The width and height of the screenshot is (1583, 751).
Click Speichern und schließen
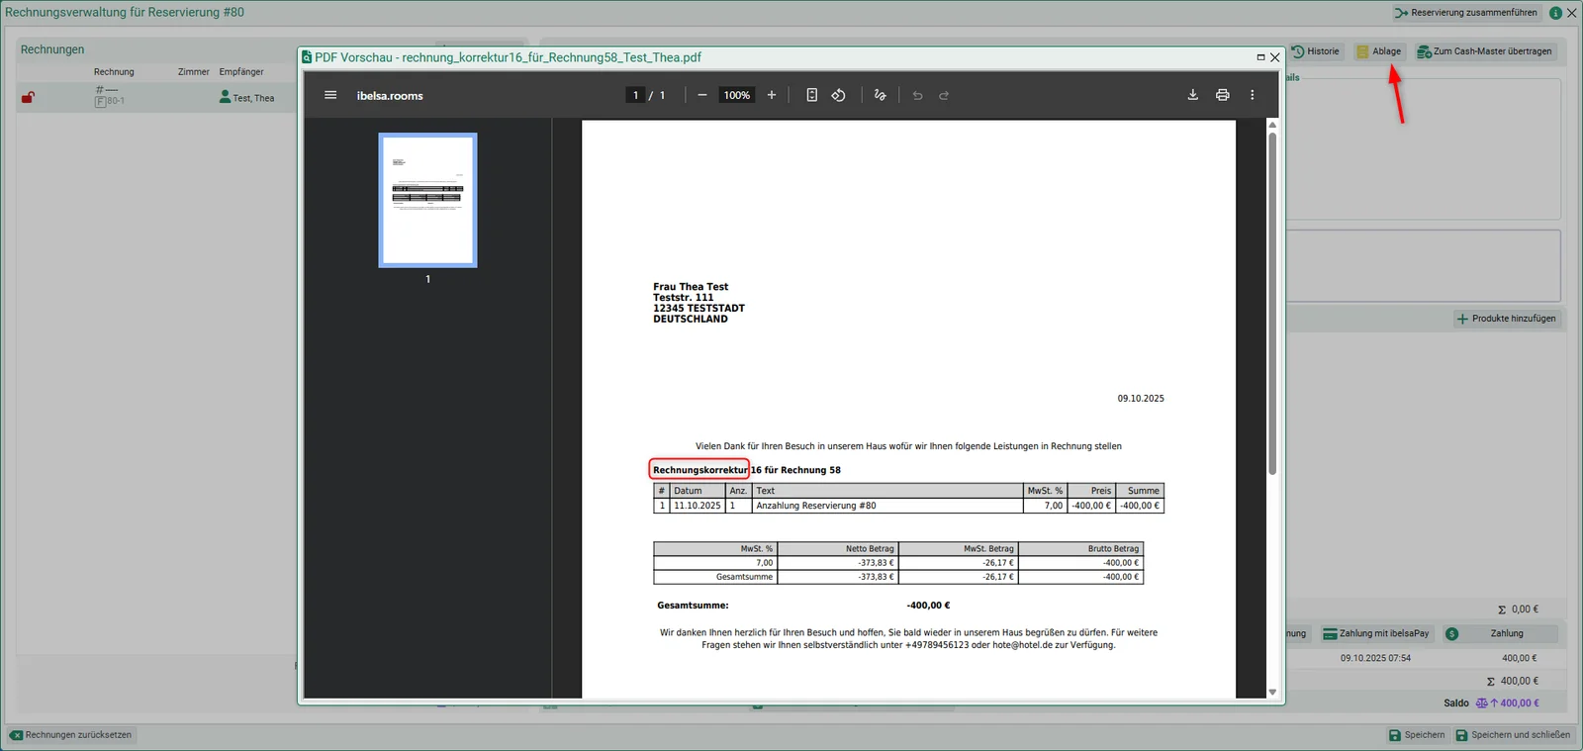1513,735
